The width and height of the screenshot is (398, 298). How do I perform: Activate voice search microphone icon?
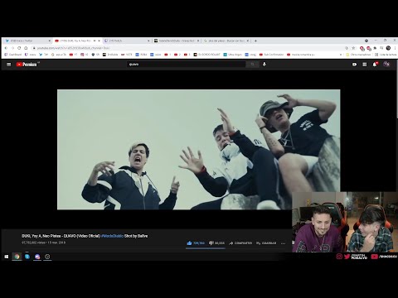tap(265, 65)
